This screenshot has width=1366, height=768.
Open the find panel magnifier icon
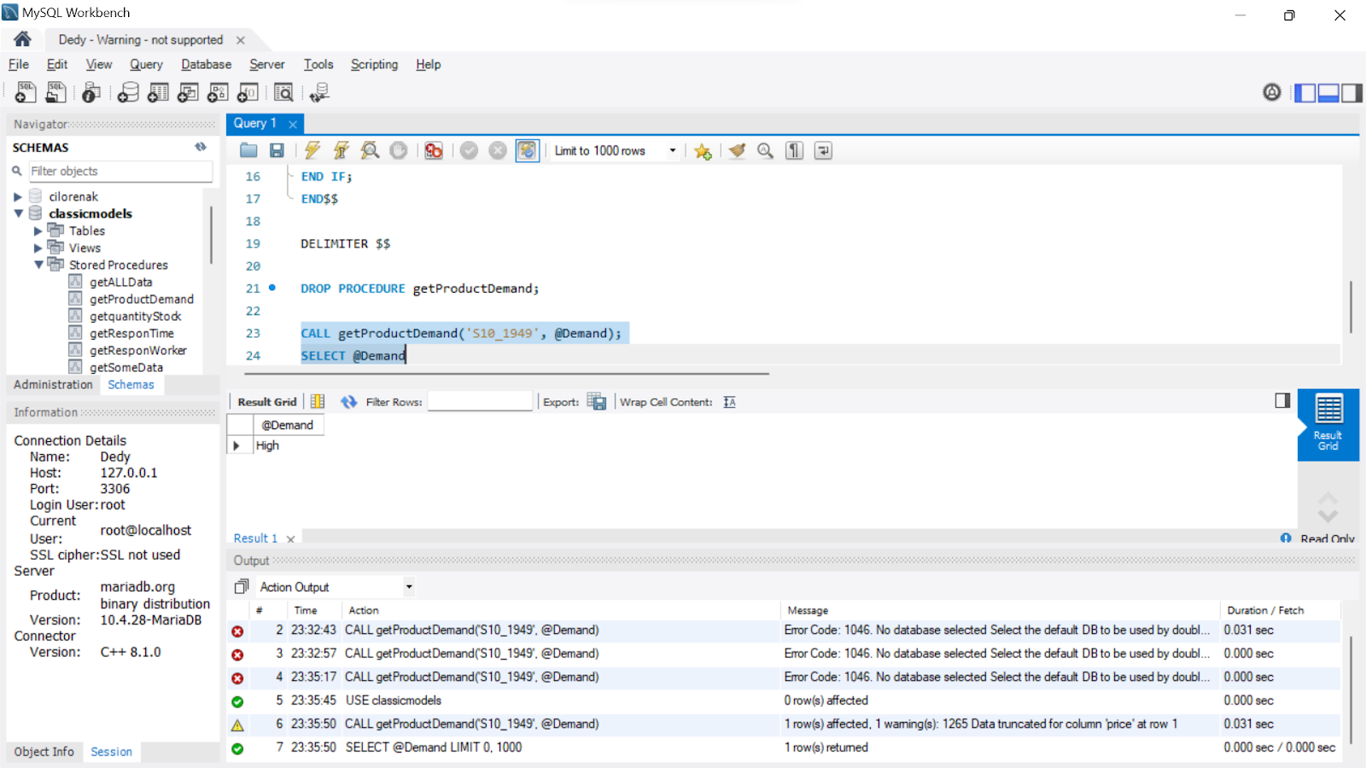[765, 150]
